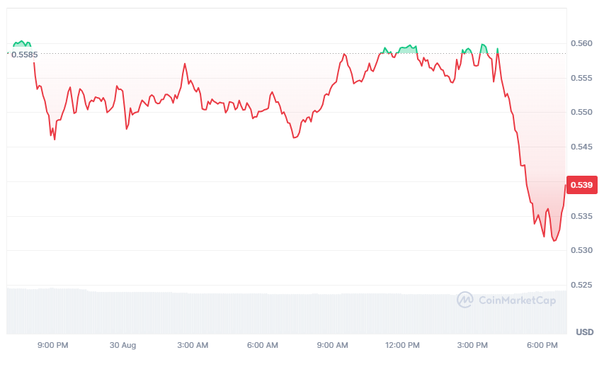Screen dimensions: 604x367
Task: Select the 30 Aug date marker
Action: (122, 345)
